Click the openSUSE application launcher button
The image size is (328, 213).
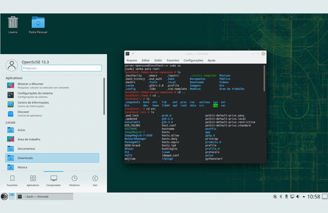pyautogui.click(x=4, y=196)
